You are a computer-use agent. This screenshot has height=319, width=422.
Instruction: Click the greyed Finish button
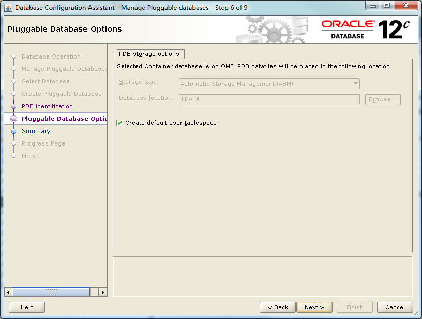point(355,307)
